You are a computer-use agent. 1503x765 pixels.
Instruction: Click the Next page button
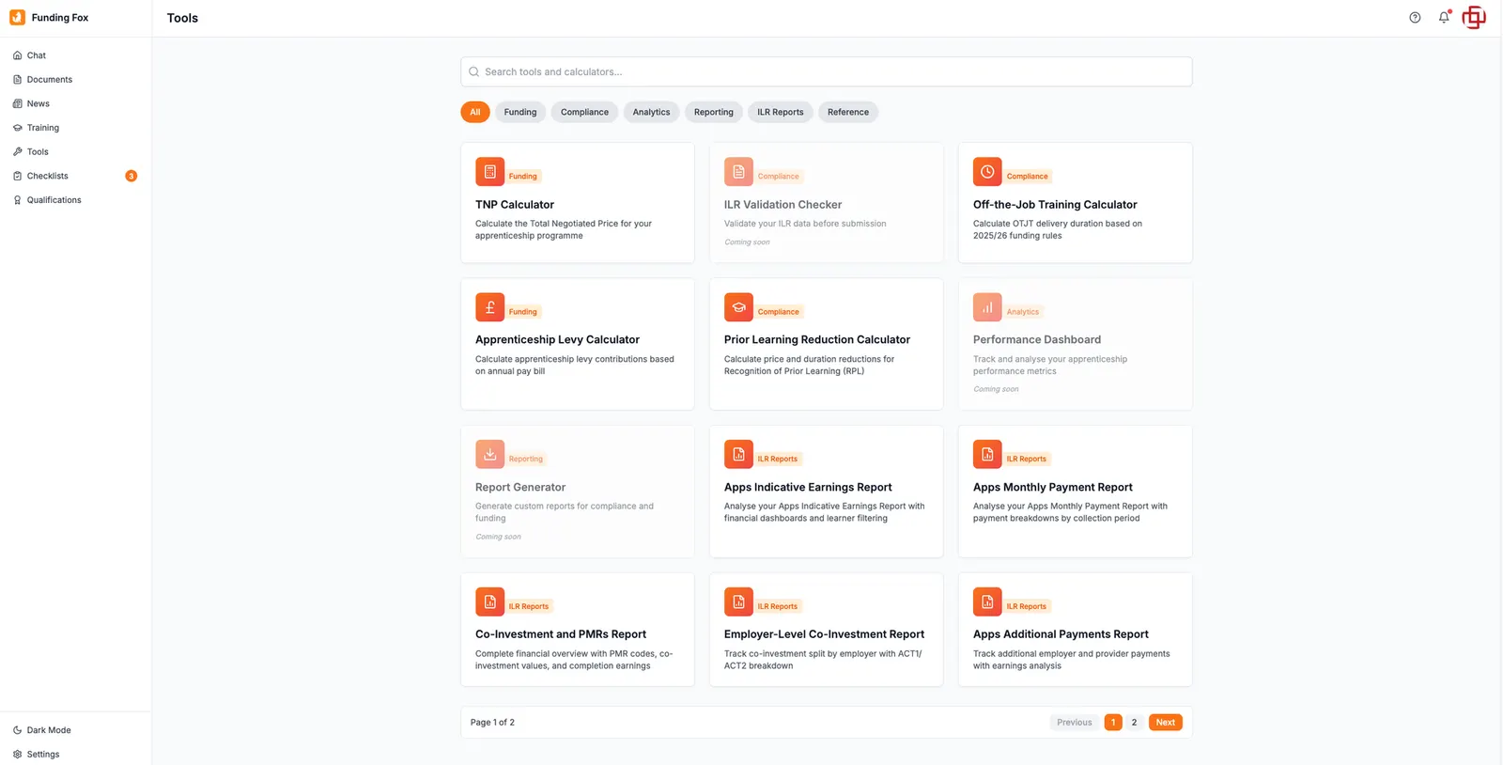pyautogui.click(x=1166, y=723)
